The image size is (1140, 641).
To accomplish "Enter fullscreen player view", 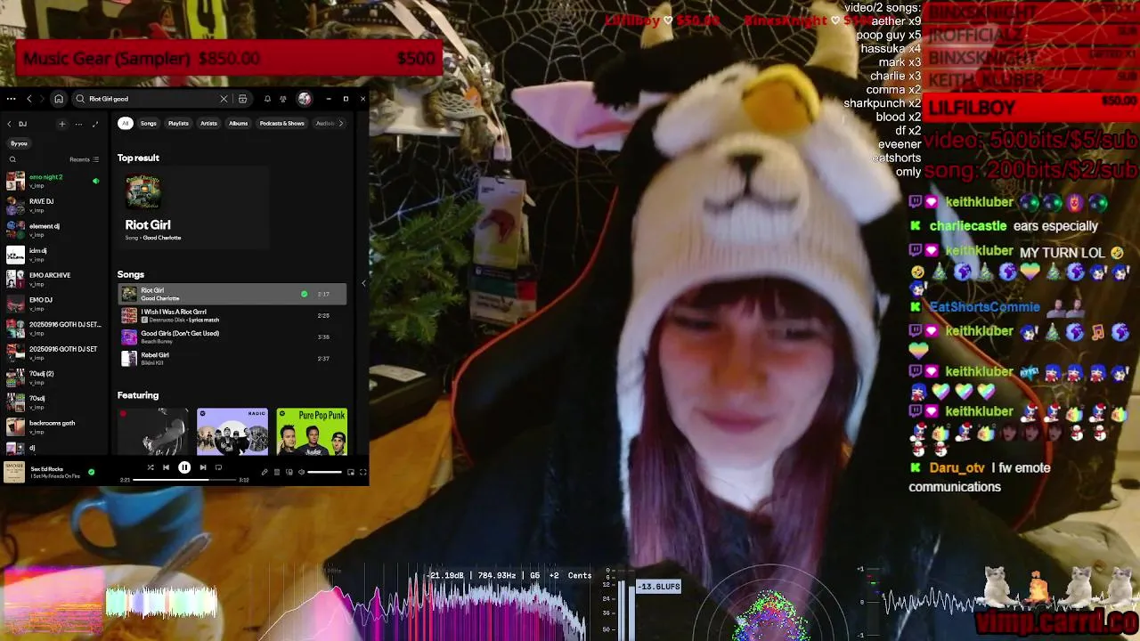I will pos(362,472).
